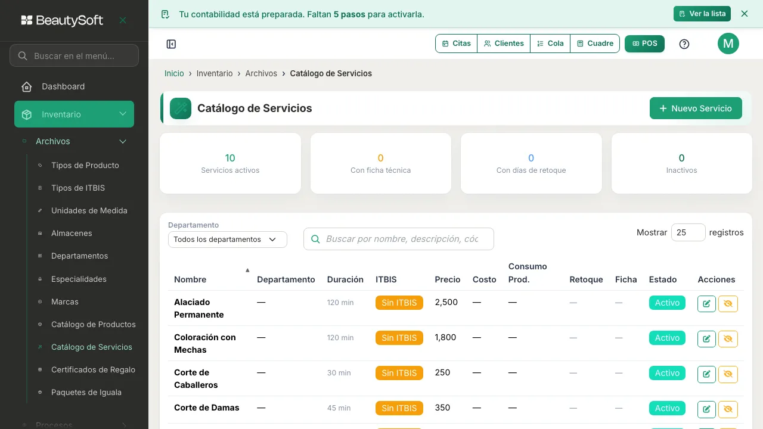Go to Inicio breadcrumb link
The image size is (763, 429).
coord(174,73)
